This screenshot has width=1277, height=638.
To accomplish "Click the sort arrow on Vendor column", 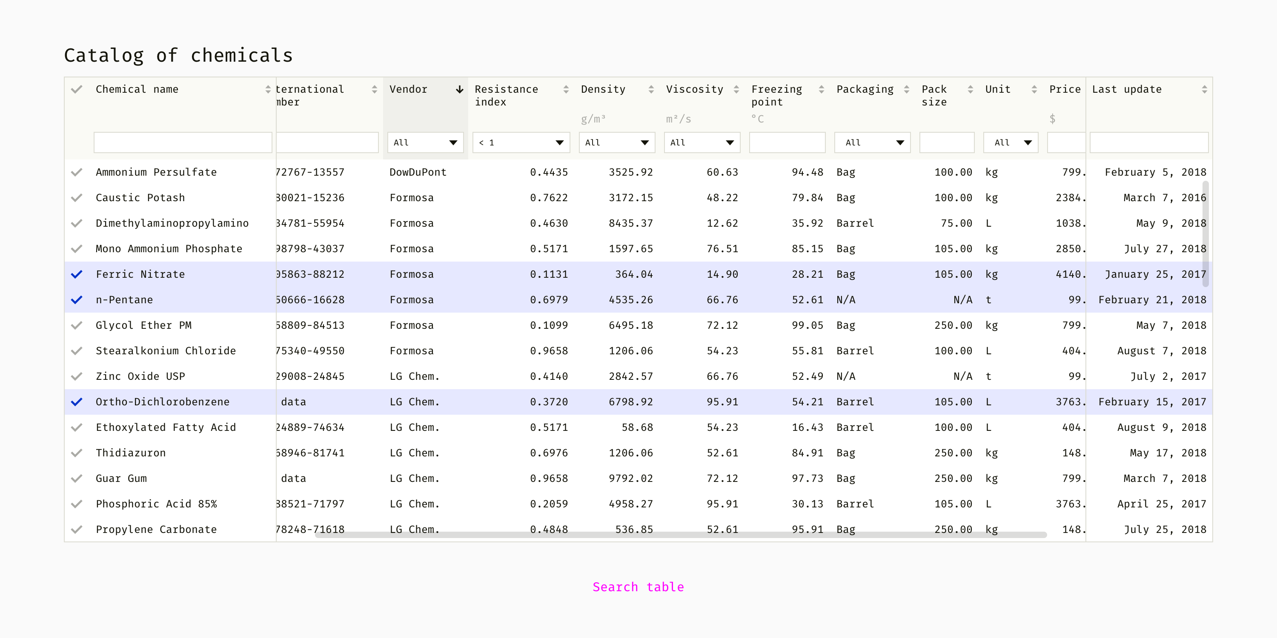I will 460,89.
